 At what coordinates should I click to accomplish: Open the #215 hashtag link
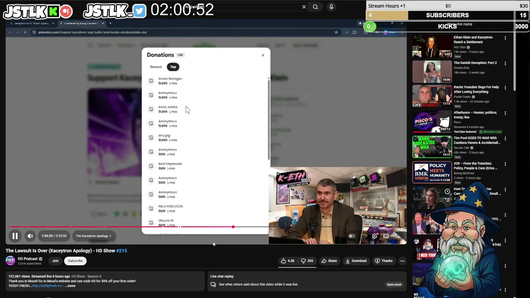122,251
